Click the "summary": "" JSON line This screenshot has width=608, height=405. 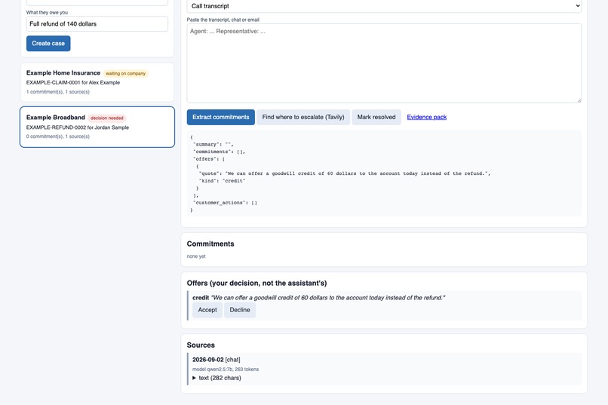coord(213,144)
